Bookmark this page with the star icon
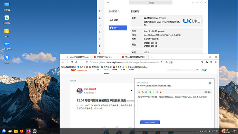The height and width of the screenshot is (134, 238). (x=161, y=62)
